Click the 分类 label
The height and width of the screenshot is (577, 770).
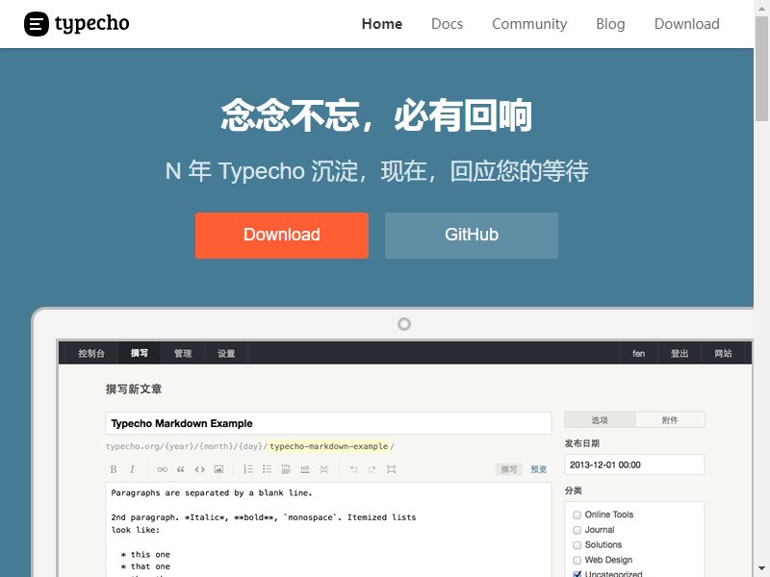click(573, 490)
